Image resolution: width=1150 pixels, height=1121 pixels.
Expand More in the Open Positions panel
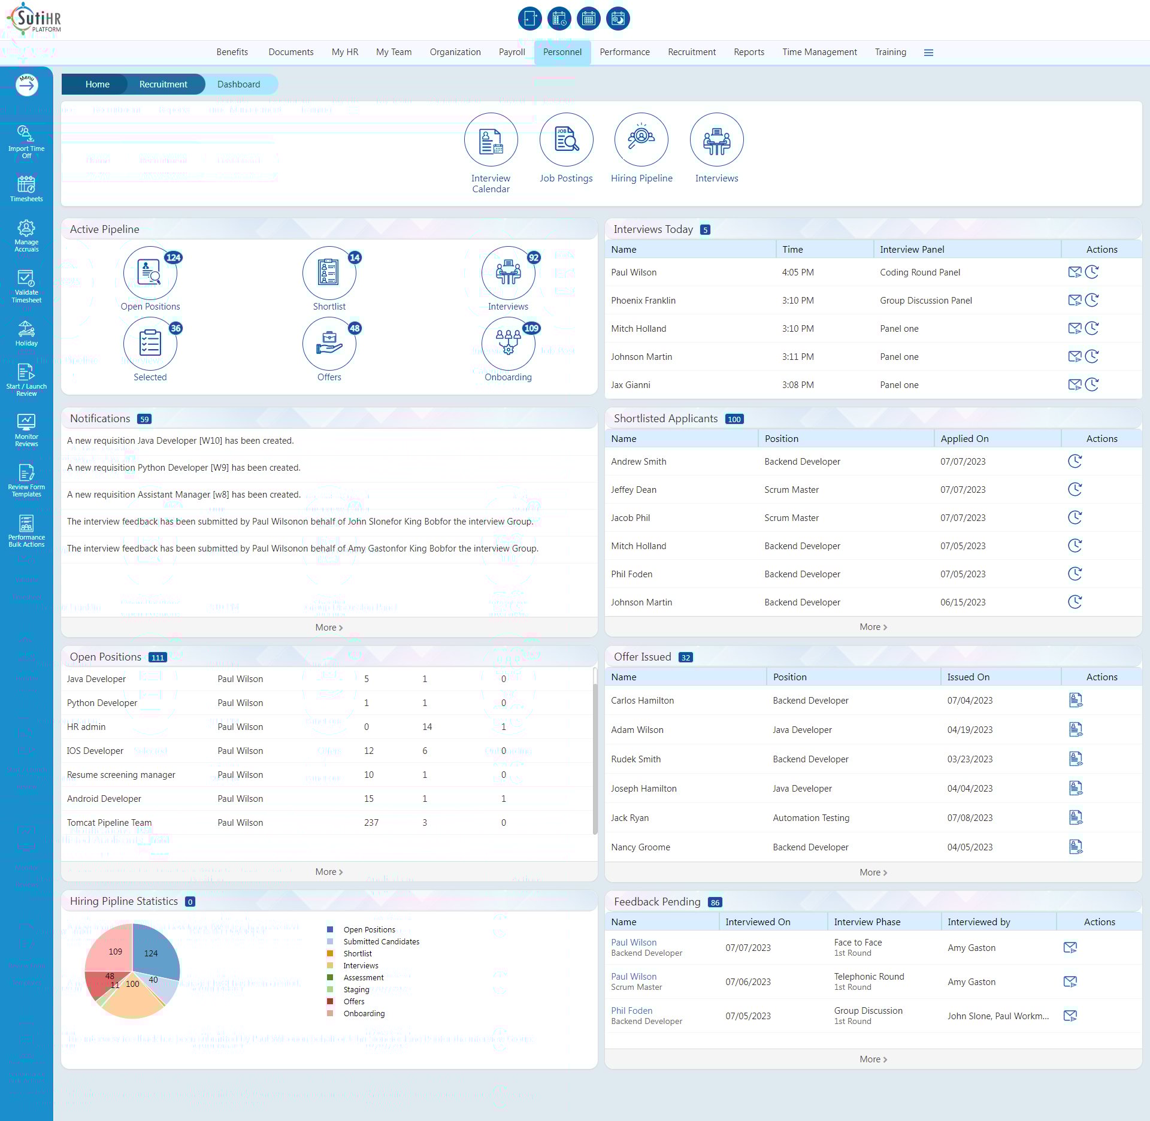coord(328,871)
